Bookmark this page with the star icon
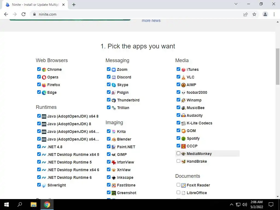This screenshot has width=280, height=210. point(254,14)
